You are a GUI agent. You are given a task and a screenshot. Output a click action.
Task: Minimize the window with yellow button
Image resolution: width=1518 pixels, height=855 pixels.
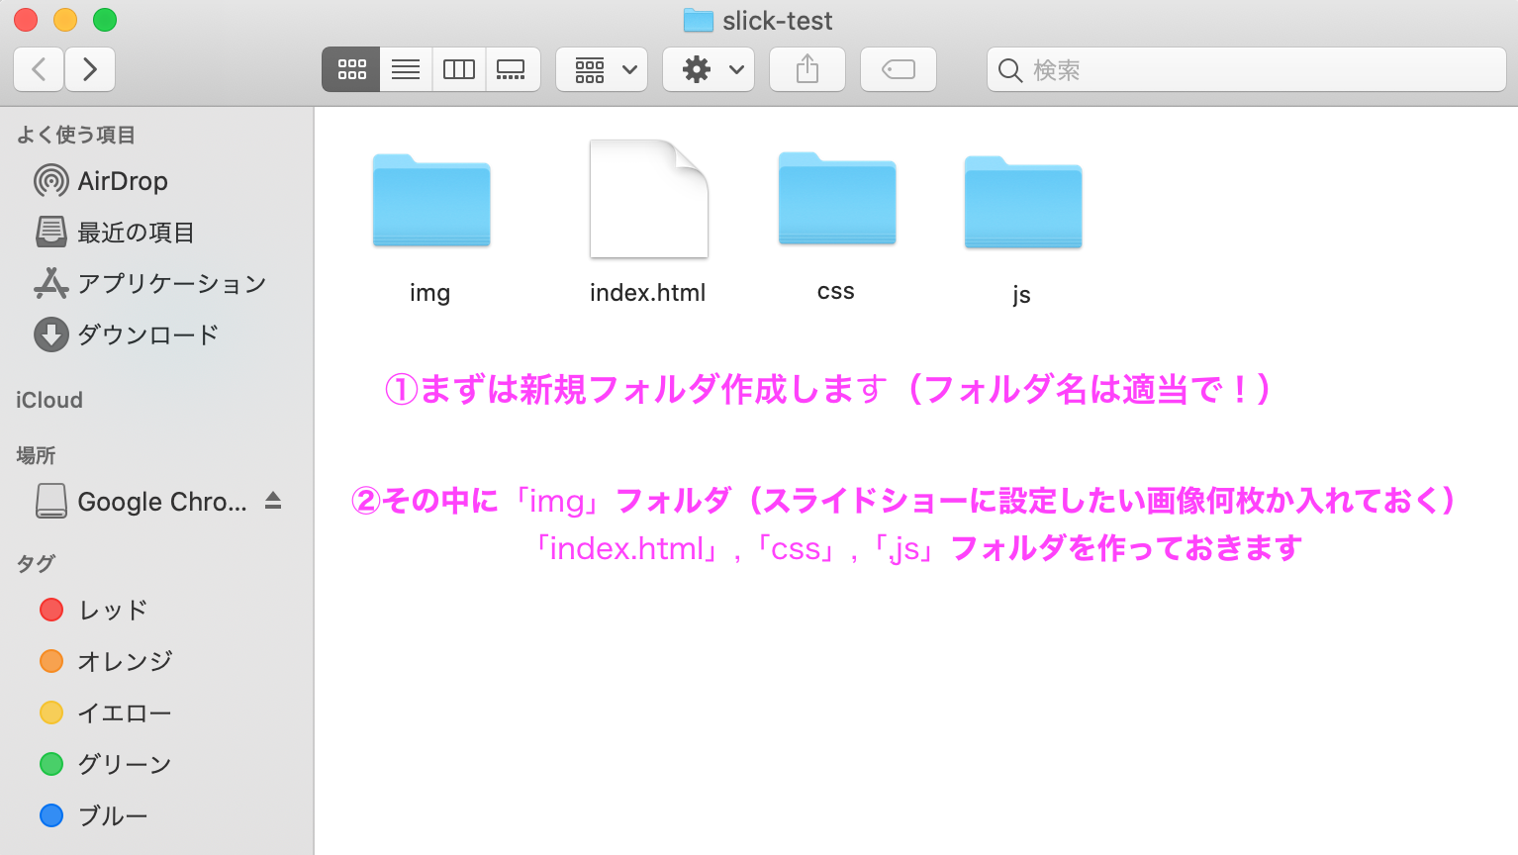[65, 20]
